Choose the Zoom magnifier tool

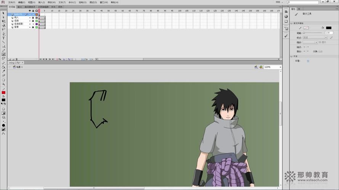pyautogui.click(x=3, y=84)
